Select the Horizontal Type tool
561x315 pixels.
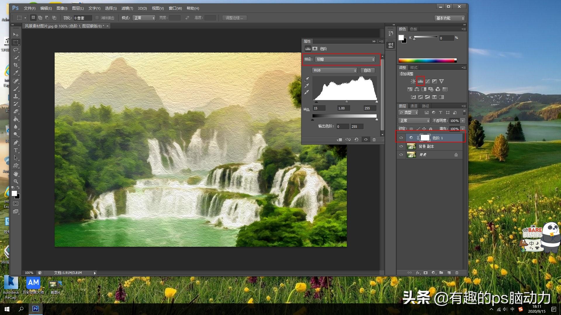[x=16, y=150]
